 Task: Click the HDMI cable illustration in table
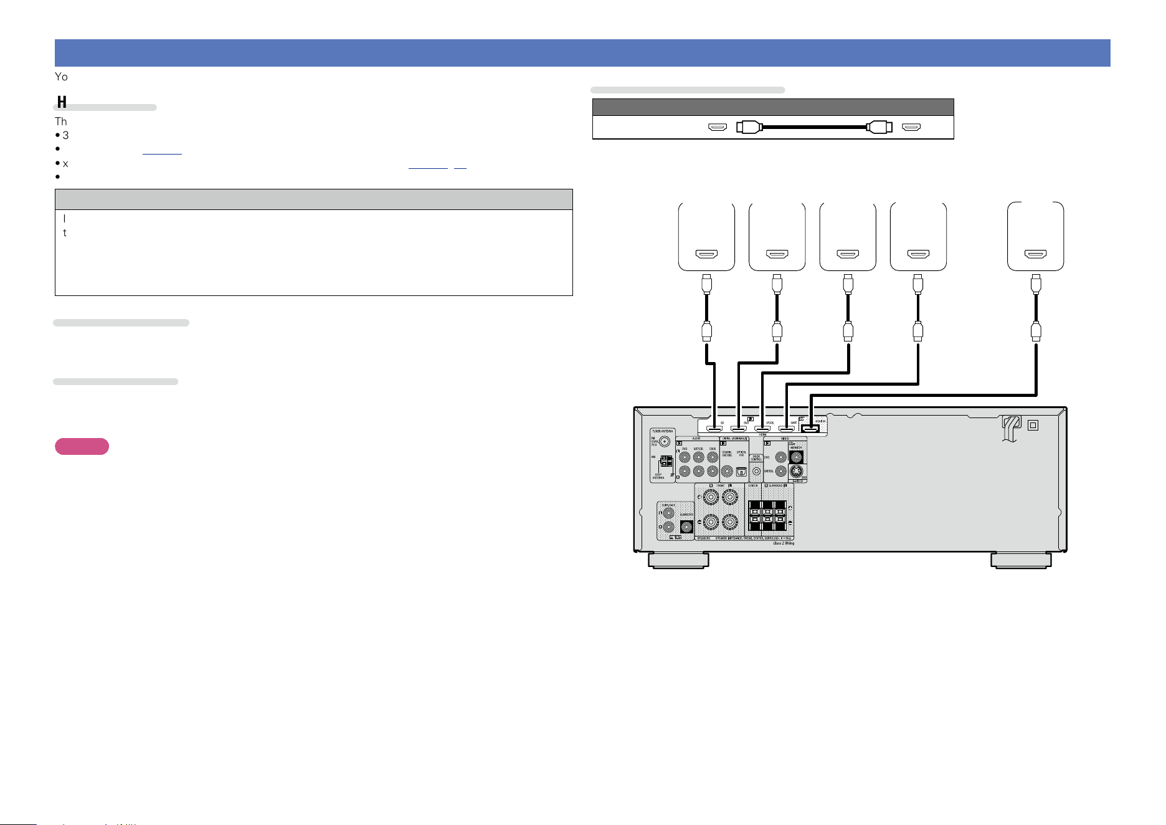point(814,127)
